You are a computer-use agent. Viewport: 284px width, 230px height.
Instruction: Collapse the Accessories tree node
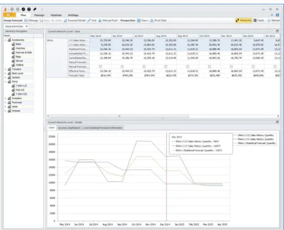(x=6, y=40)
